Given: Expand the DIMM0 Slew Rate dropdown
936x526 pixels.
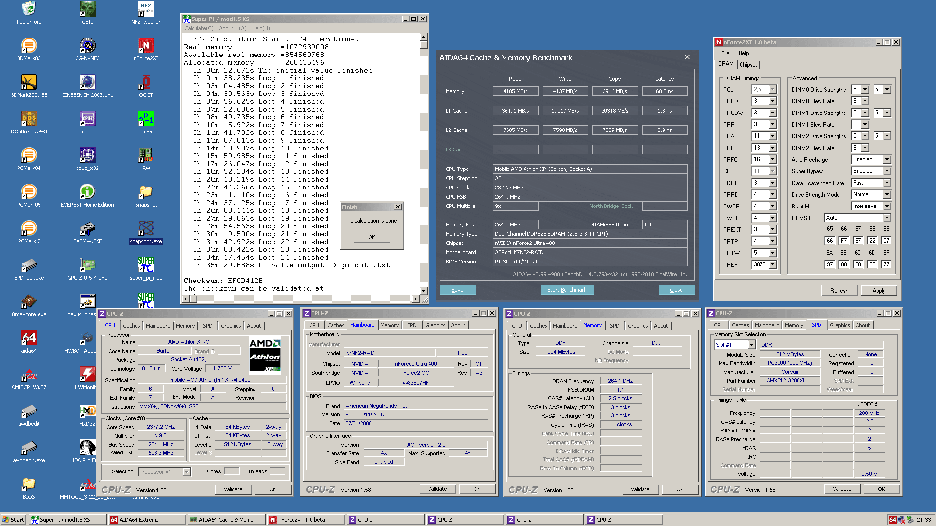Looking at the screenshot, I should tap(865, 101).
